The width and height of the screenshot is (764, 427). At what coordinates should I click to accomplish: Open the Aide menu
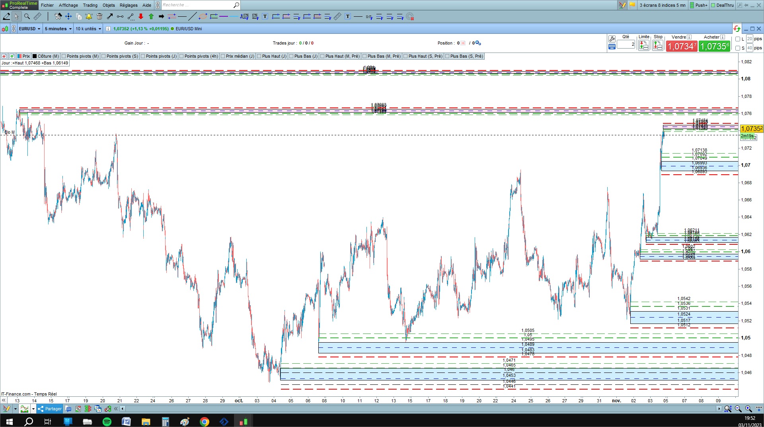147,5
